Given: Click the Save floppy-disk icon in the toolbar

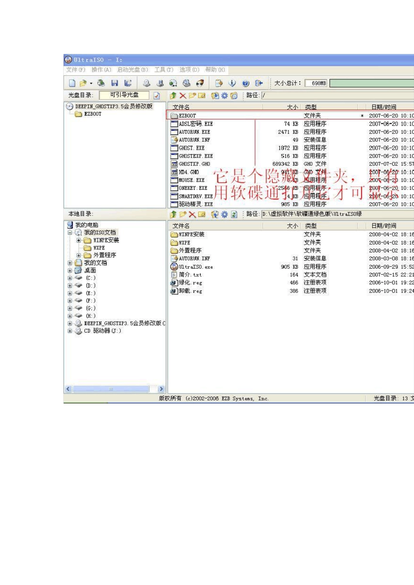Looking at the screenshot, I should pos(115,83).
